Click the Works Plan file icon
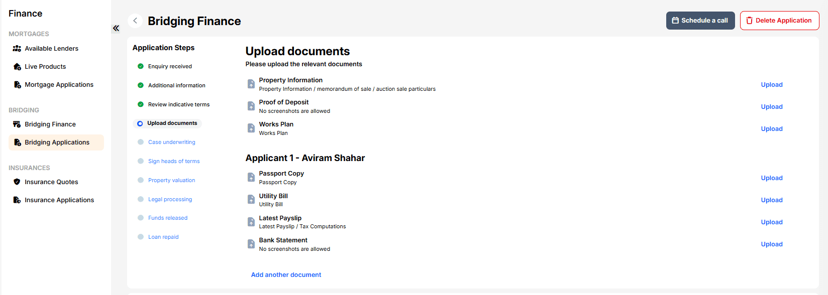Screen dimensions: 828x295 (251, 128)
